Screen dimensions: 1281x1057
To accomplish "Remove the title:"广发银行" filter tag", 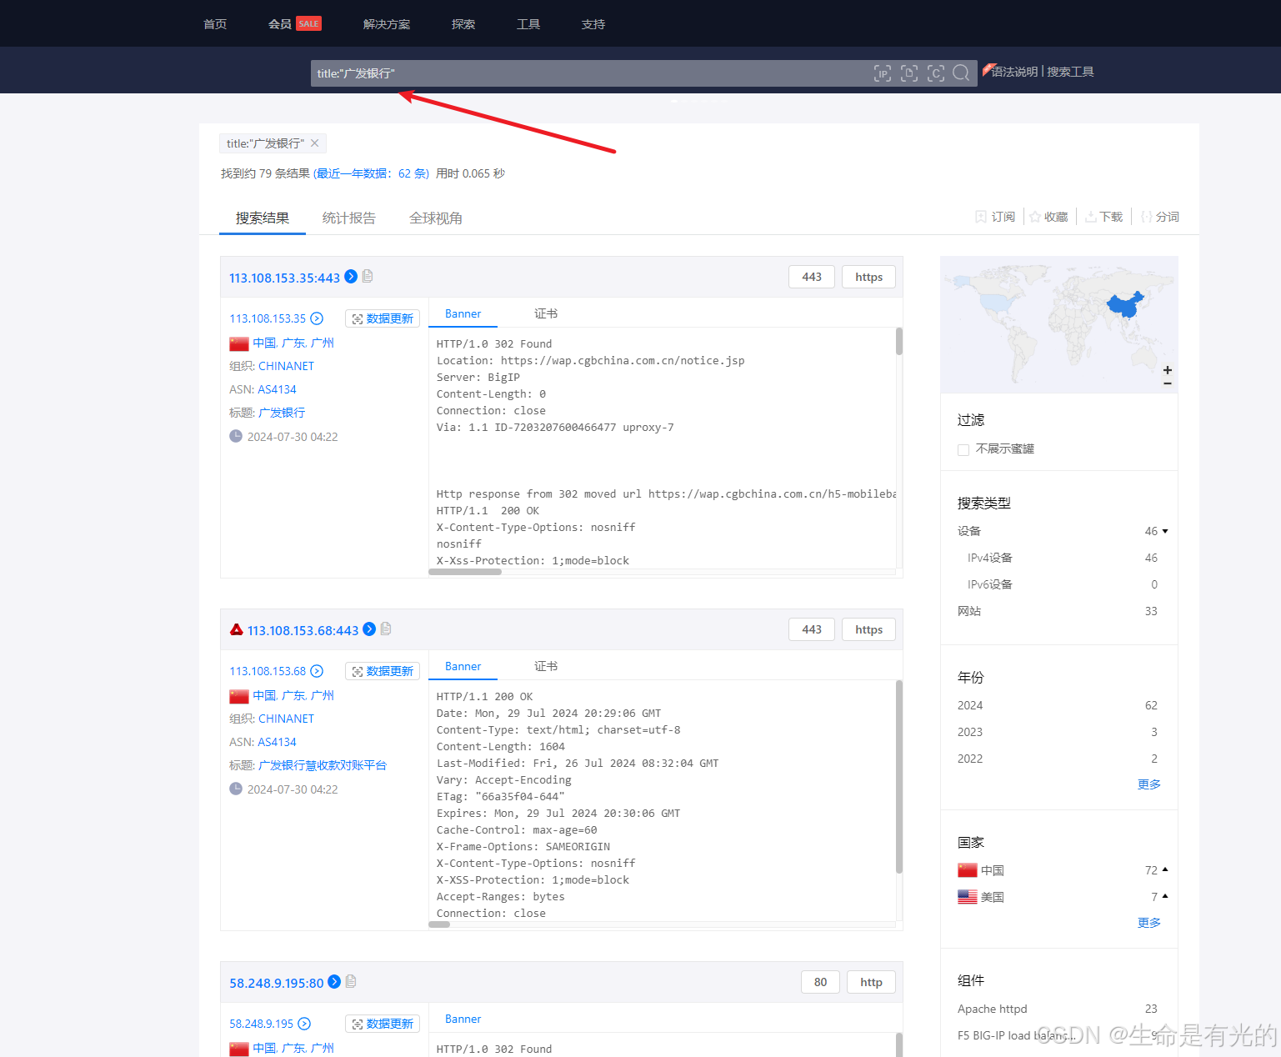I will click(315, 143).
